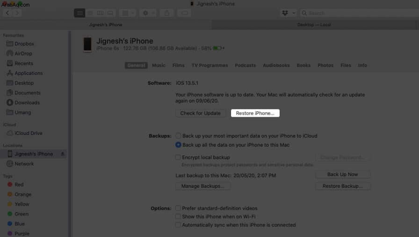This screenshot has width=419, height=237.
Task: Switch to icon view in toolbar
Action: pos(79,13)
